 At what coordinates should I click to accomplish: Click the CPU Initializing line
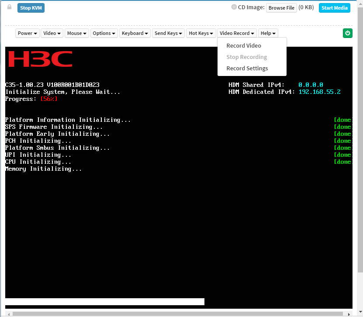click(38, 162)
